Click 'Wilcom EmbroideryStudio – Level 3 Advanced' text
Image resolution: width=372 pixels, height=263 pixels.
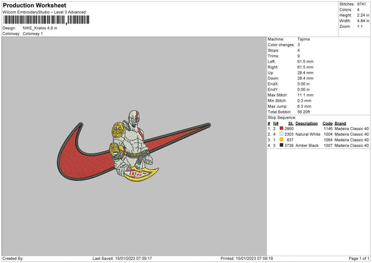tap(44, 12)
